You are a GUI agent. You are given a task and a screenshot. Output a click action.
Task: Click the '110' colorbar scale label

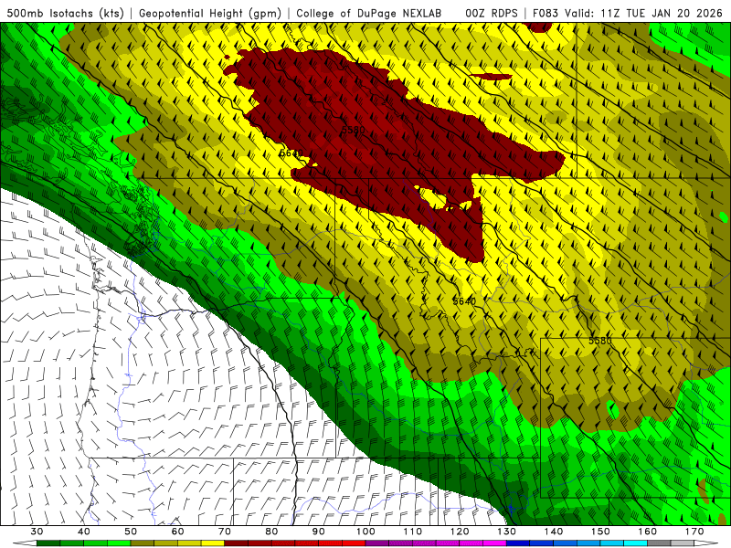pyautogui.click(x=413, y=532)
